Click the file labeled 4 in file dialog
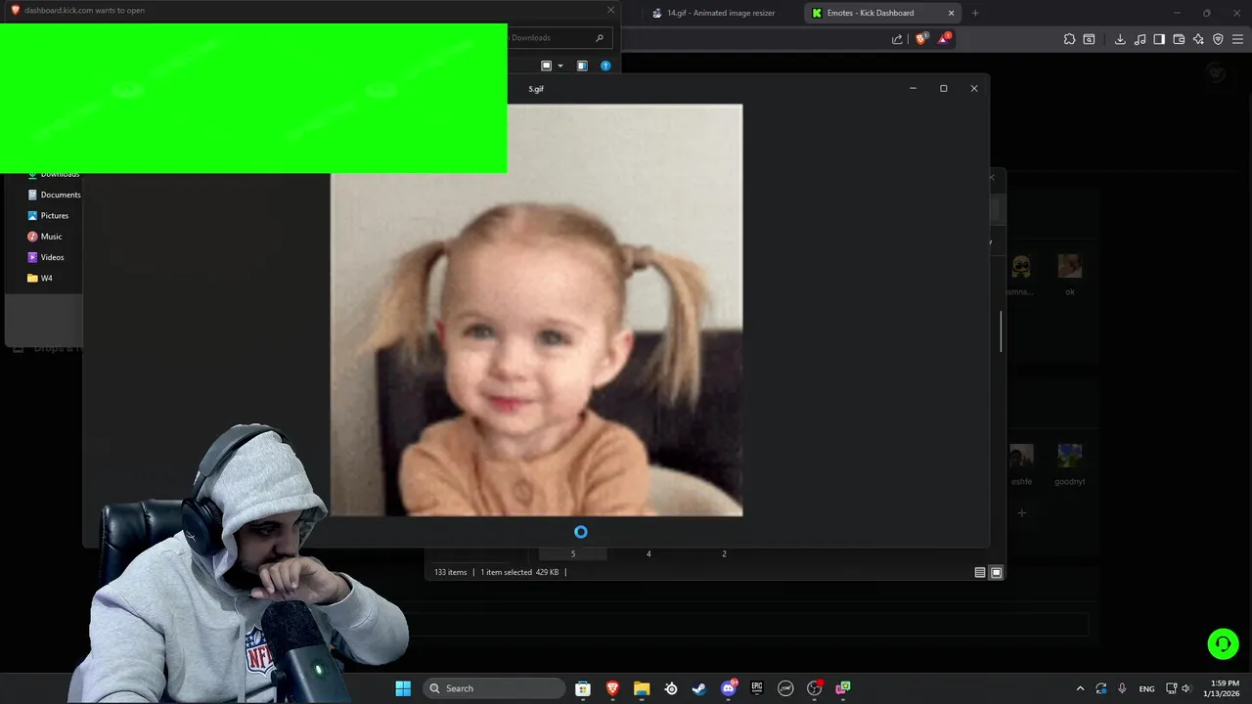Viewport: 1252px width, 704px height. 648,554
